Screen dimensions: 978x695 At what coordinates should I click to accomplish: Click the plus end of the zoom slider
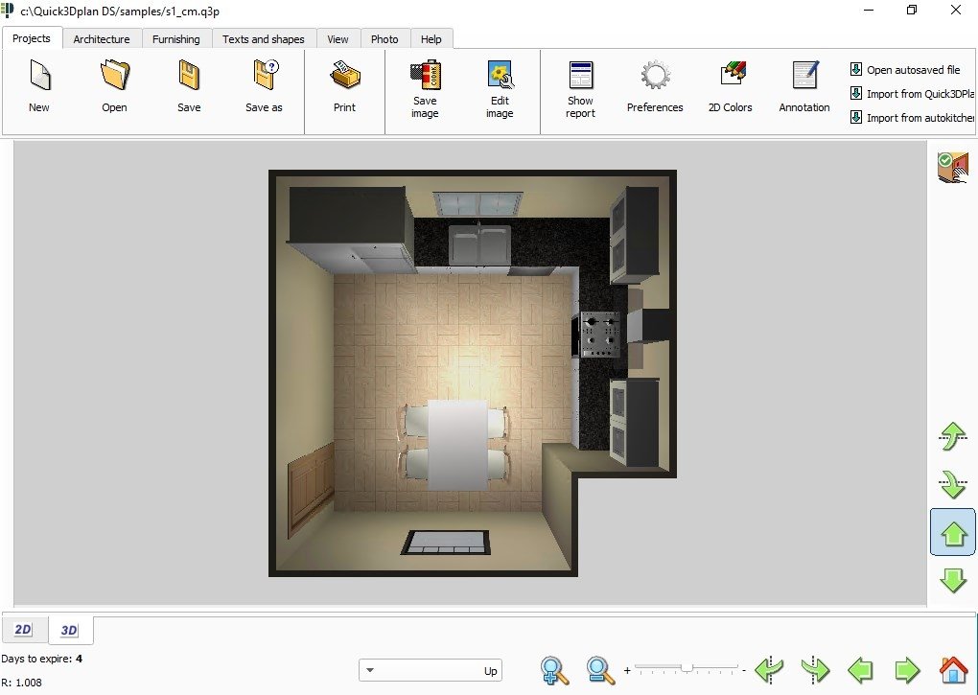click(627, 671)
